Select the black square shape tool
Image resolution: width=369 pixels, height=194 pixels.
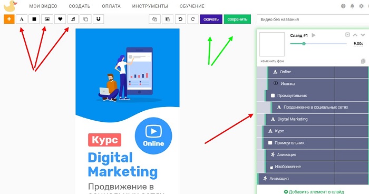tap(34, 19)
